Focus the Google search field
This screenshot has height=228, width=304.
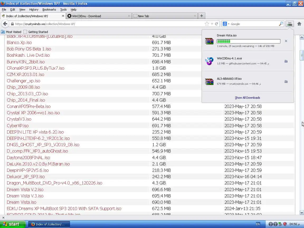click(x=254, y=24)
